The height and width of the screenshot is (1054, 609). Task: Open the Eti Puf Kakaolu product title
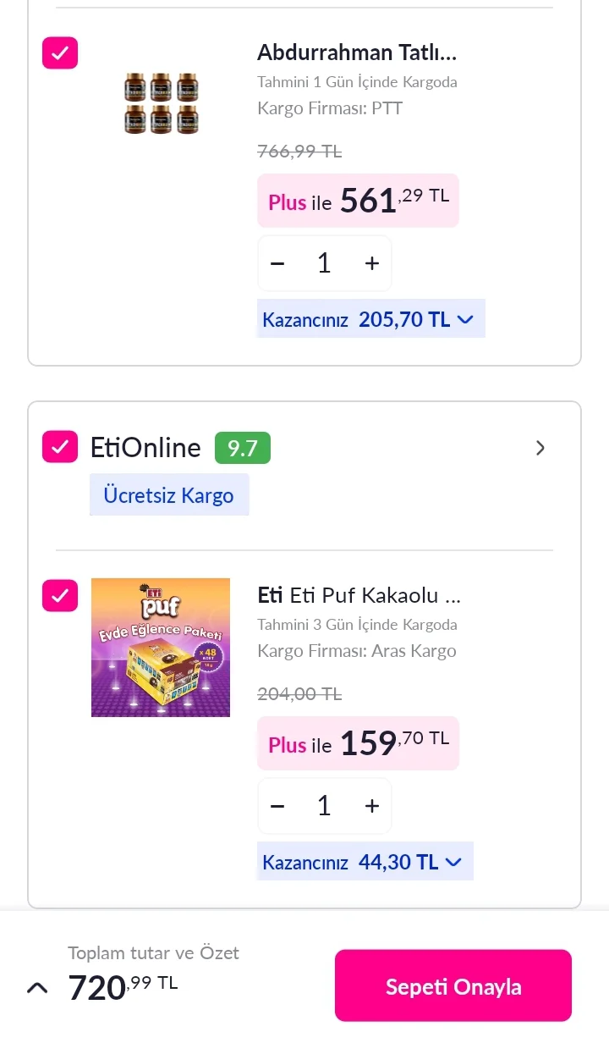point(359,595)
